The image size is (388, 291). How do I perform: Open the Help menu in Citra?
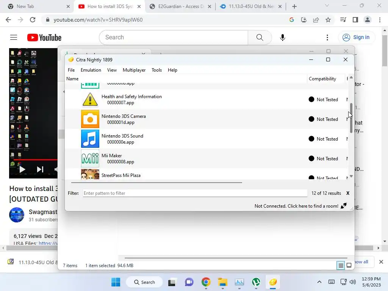pos(172,70)
